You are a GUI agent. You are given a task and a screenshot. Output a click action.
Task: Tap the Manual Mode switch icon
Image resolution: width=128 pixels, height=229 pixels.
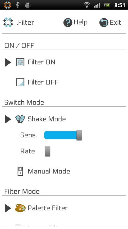coord(20,171)
